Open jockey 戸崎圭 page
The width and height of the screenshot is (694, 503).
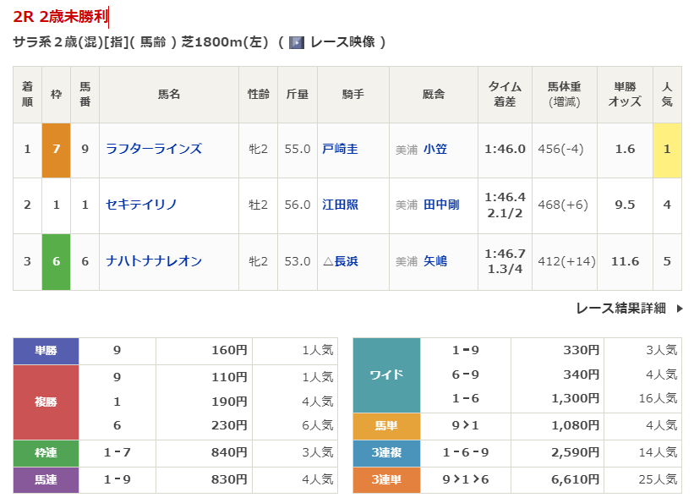tap(340, 149)
